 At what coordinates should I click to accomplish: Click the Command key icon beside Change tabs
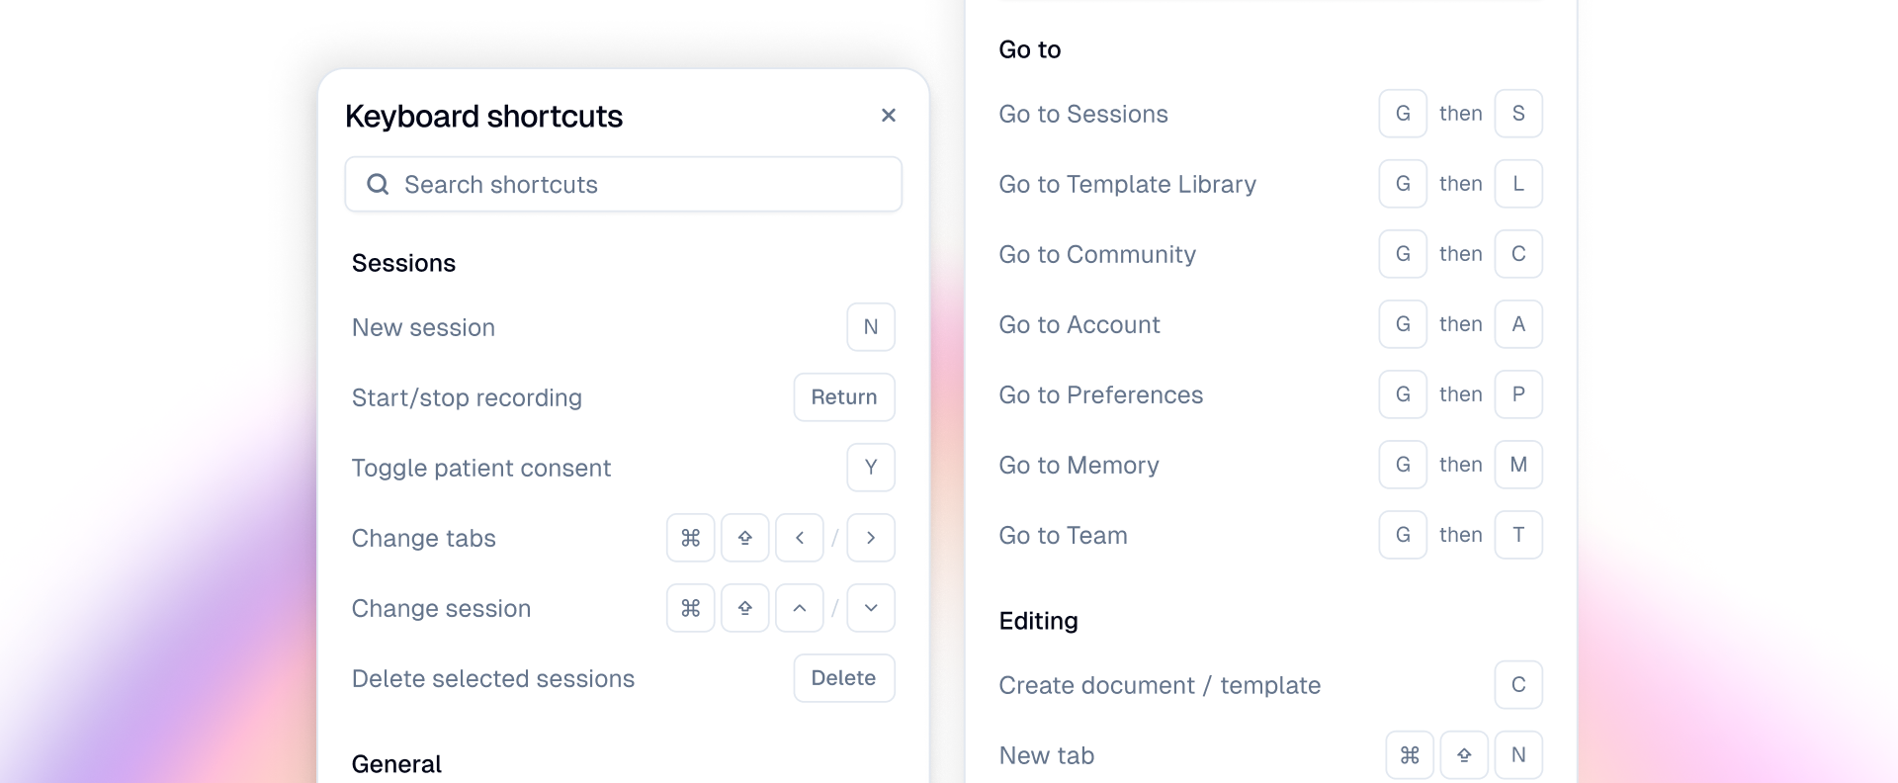(x=690, y=538)
